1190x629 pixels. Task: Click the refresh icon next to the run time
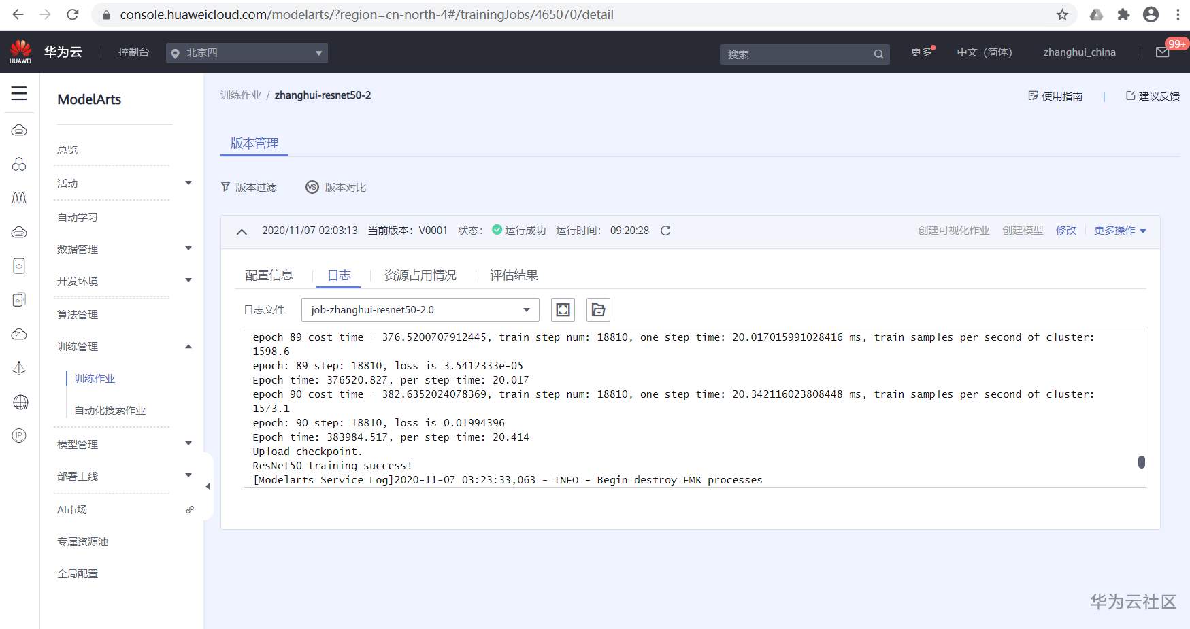coord(665,231)
